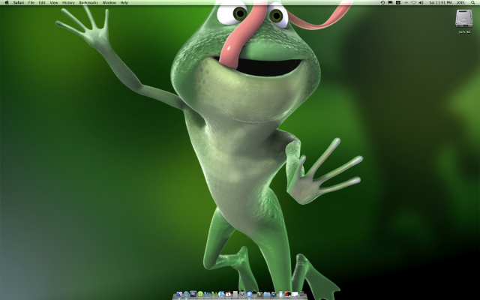Click the Bluetooth menu bar icon
This screenshot has width=480, height=300.
pos(398,2)
